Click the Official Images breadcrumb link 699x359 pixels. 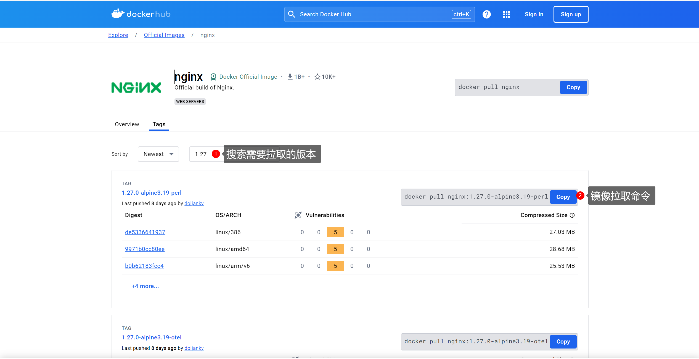tap(164, 35)
